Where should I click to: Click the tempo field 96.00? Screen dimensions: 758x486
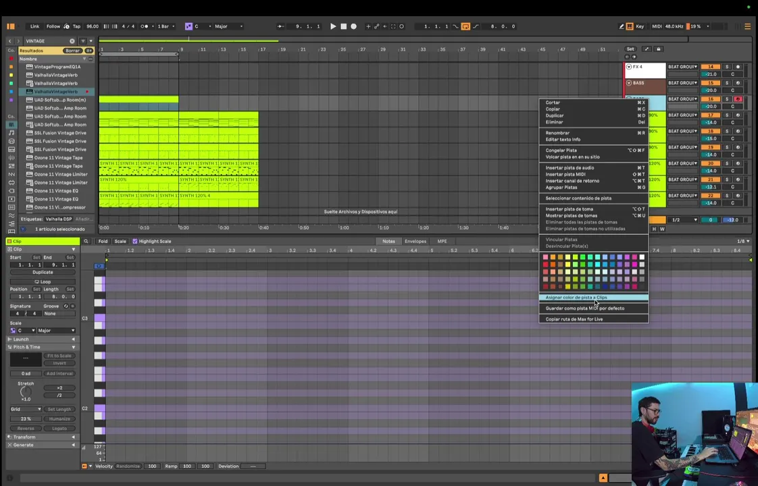pyautogui.click(x=93, y=26)
